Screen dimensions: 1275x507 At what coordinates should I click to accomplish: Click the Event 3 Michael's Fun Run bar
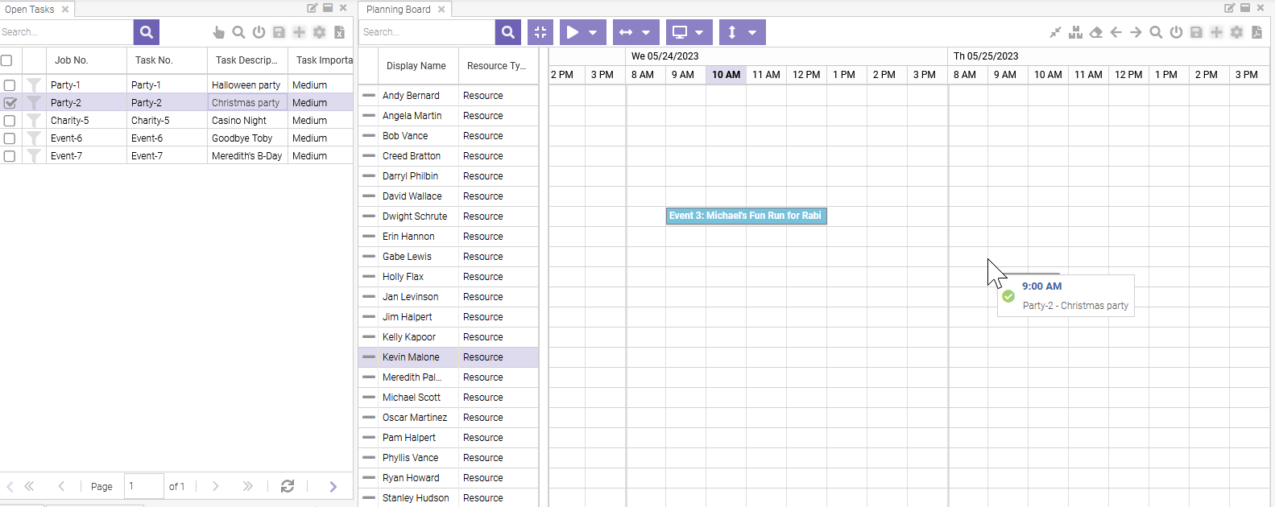(x=746, y=216)
